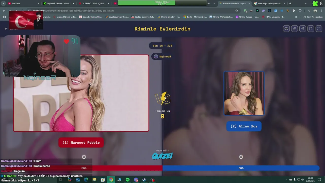
Task: Click the glasses face extension icon
Action: [251, 11]
